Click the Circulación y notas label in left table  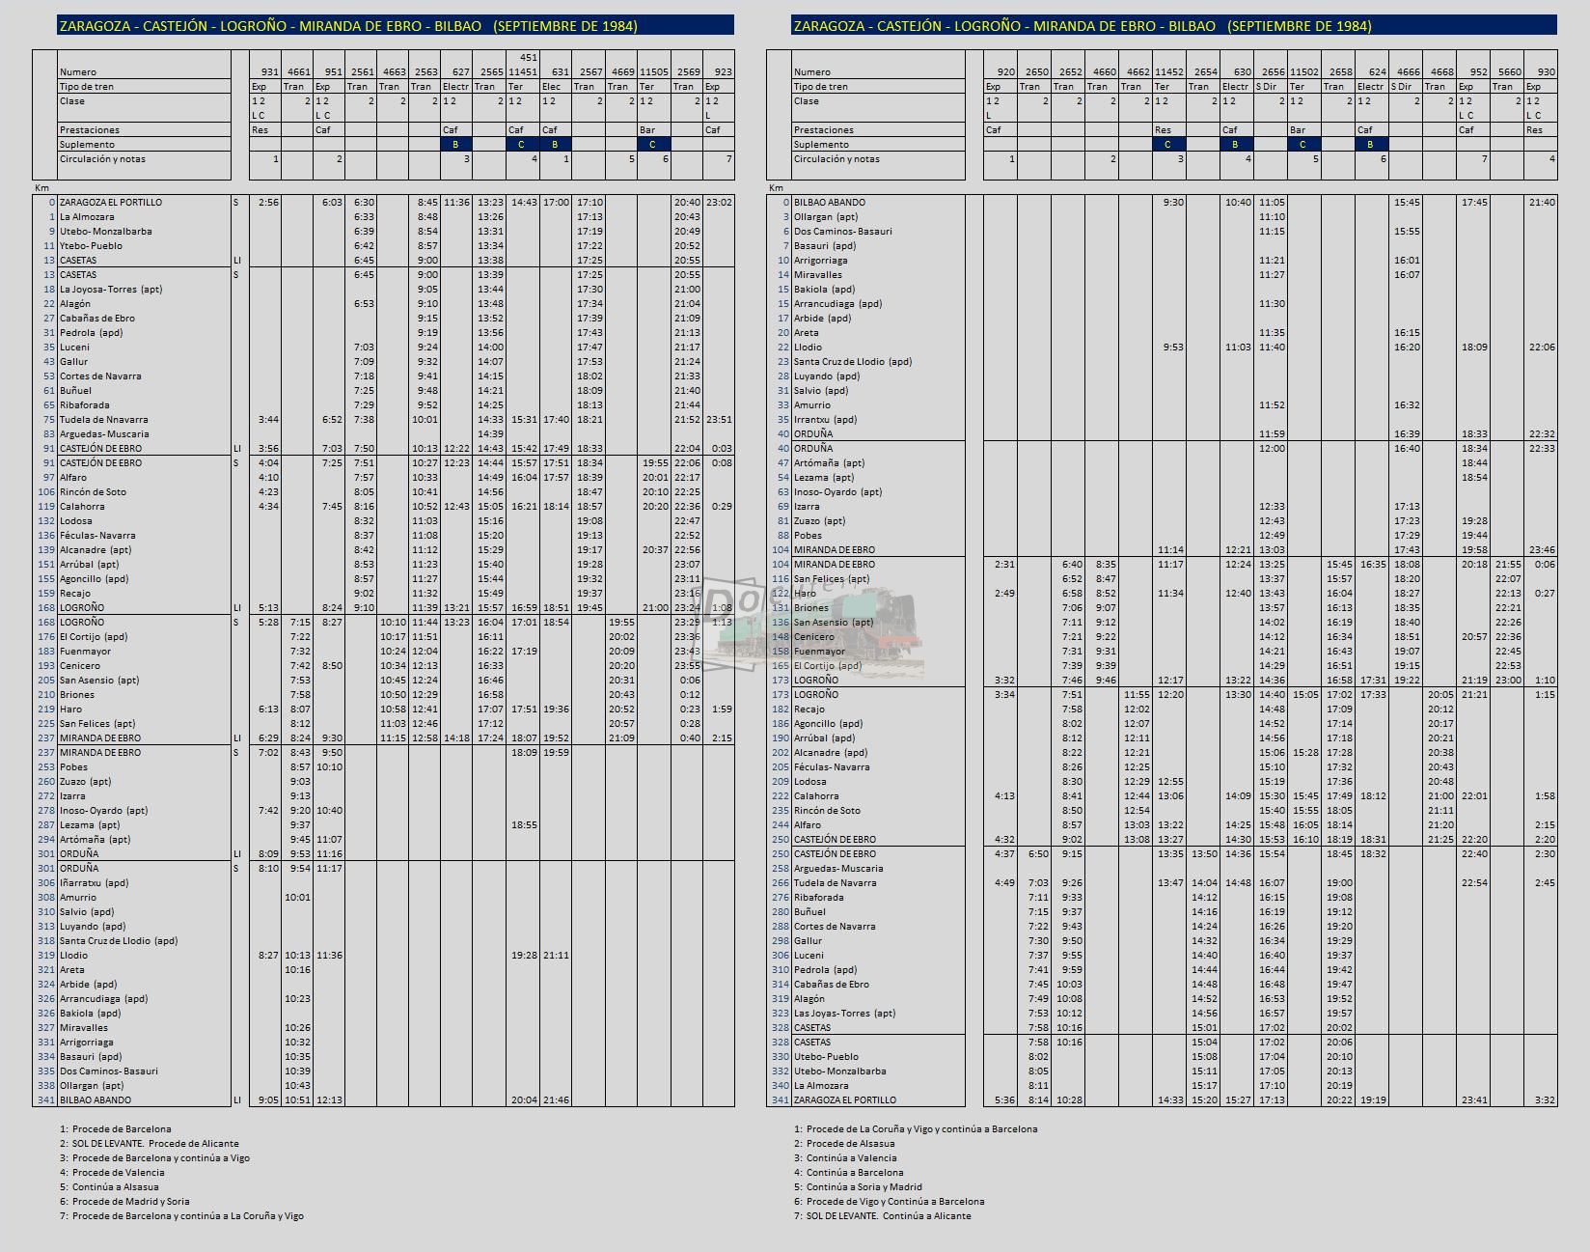pos(105,159)
